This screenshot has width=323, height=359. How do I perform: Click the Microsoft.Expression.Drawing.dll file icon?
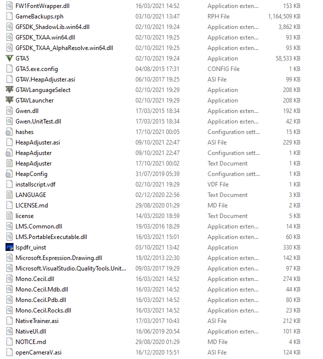(9, 258)
